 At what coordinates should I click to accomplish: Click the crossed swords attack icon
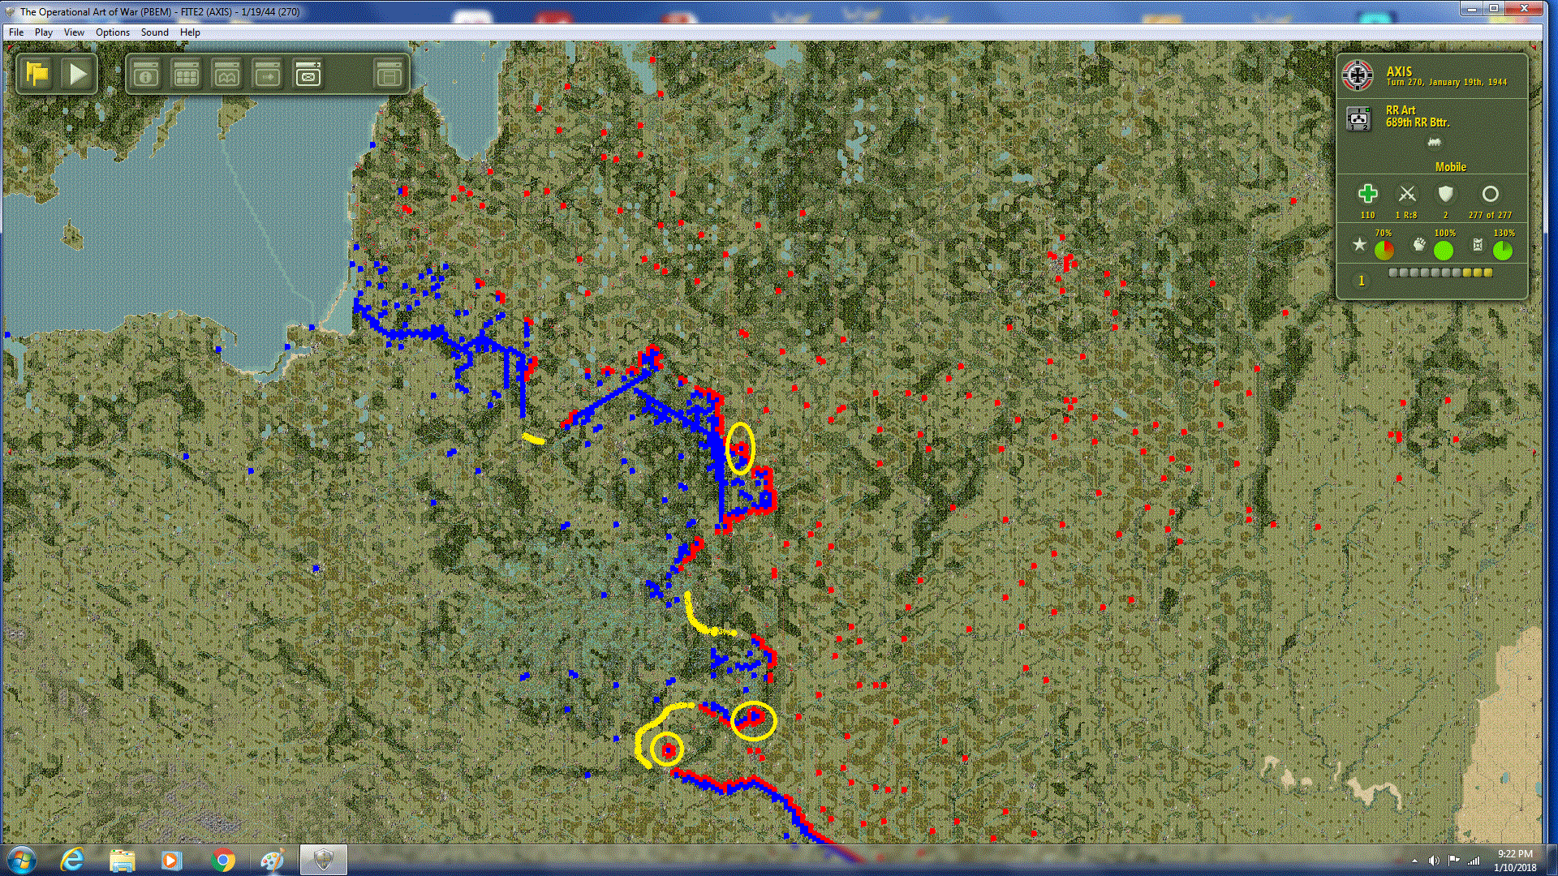(1407, 194)
